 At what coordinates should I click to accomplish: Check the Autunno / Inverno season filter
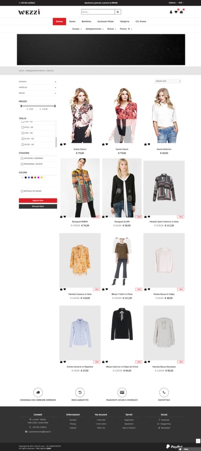pos(22,158)
